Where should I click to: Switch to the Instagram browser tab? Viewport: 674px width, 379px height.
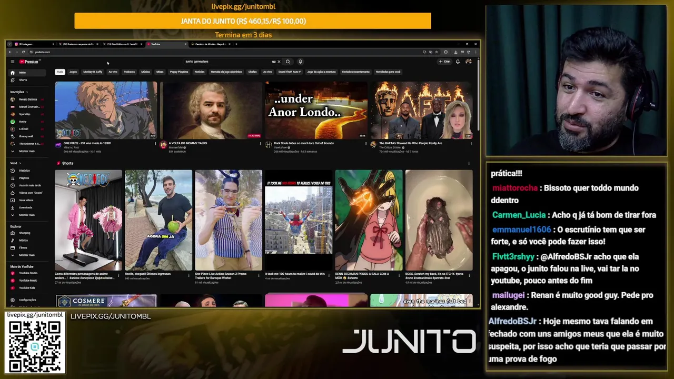click(x=33, y=44)
